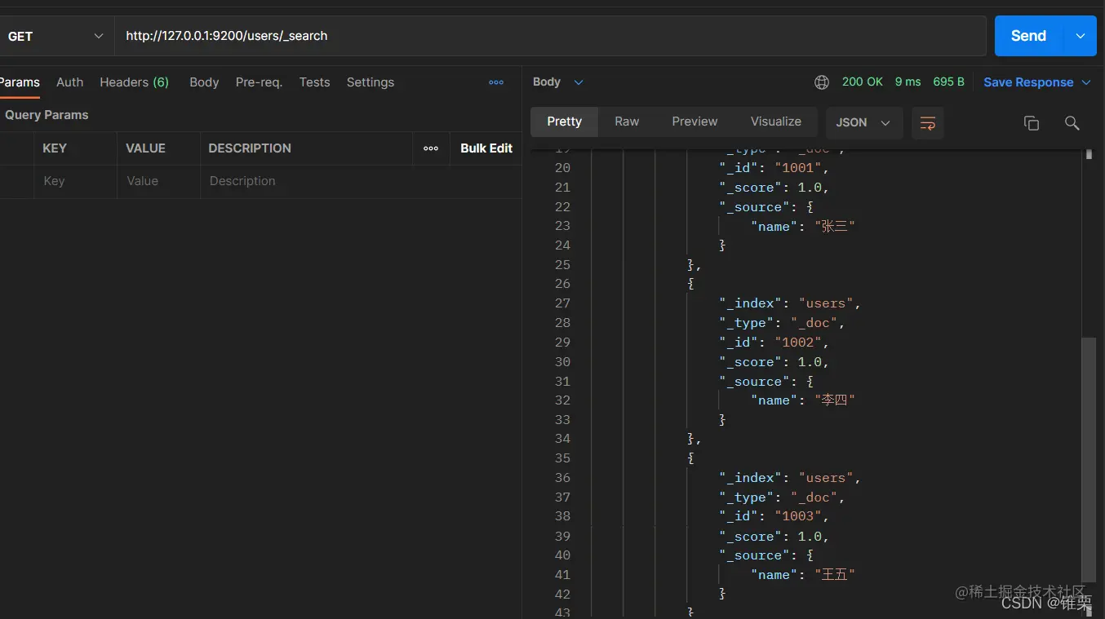Click the "李四" name value
The height and width of the screenshot is (619, 1105).
[x=835, y=400]
